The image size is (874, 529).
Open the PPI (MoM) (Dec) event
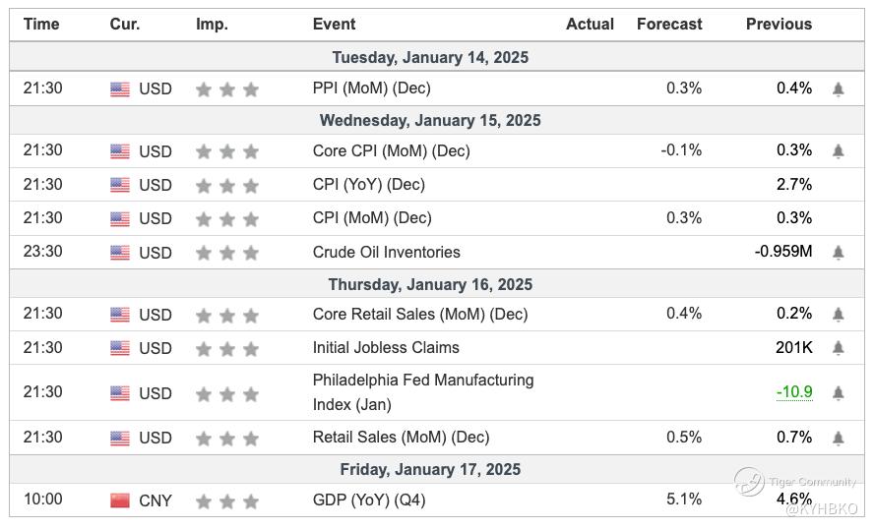pyautogui.click(x=371, y=88)
